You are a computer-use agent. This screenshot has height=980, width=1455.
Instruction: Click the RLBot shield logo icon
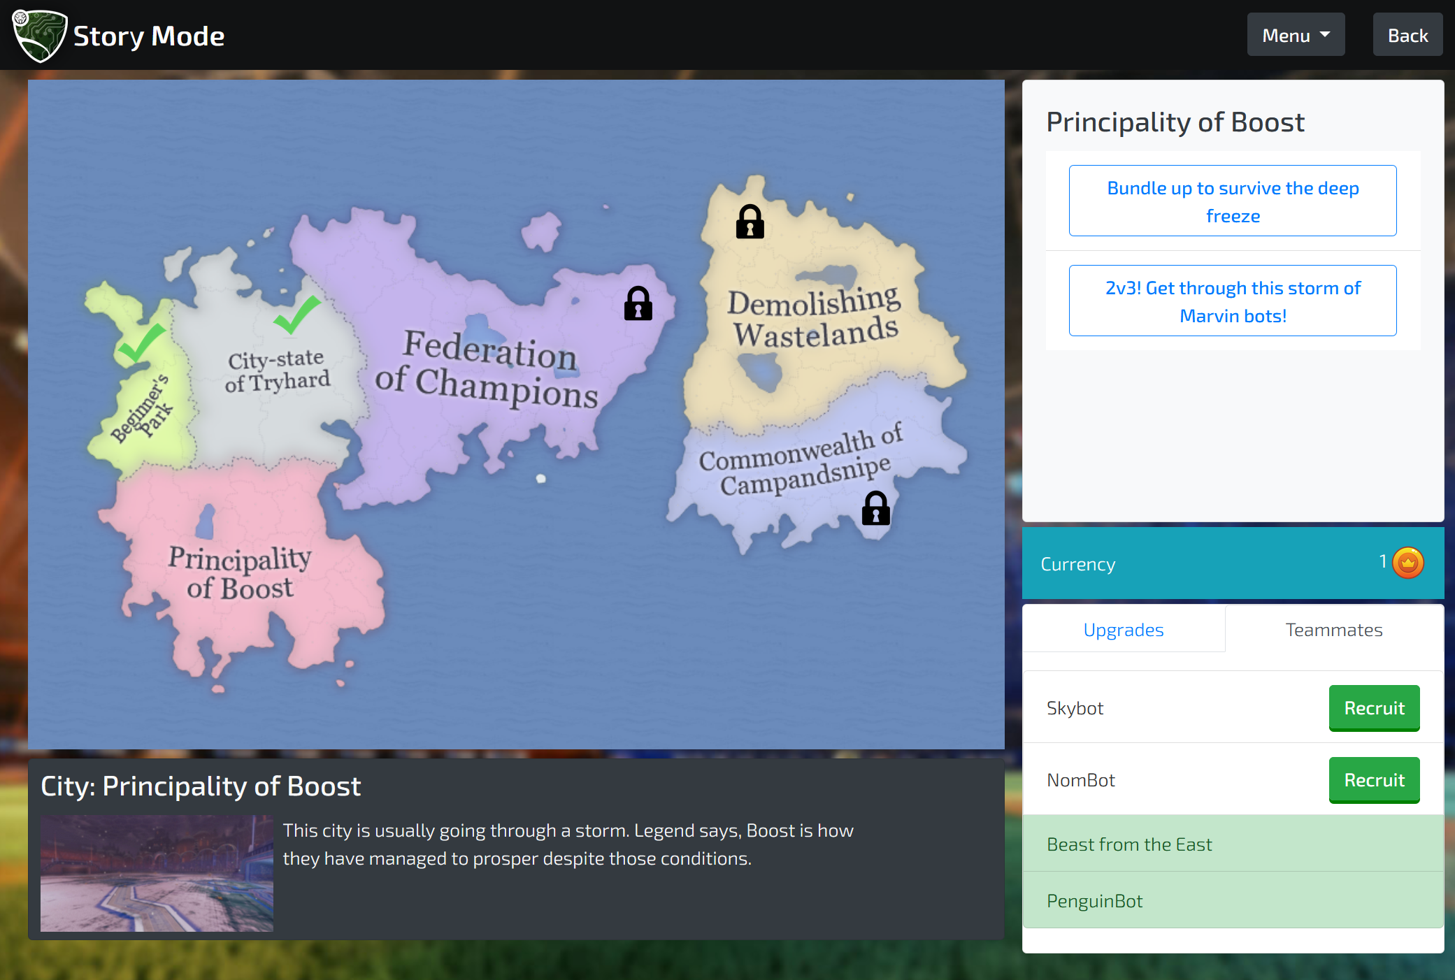40,35
